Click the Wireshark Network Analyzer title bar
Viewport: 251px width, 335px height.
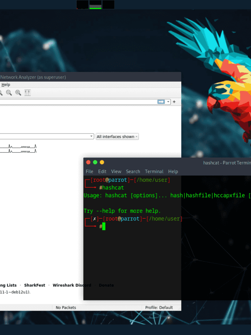coord(91,77)
